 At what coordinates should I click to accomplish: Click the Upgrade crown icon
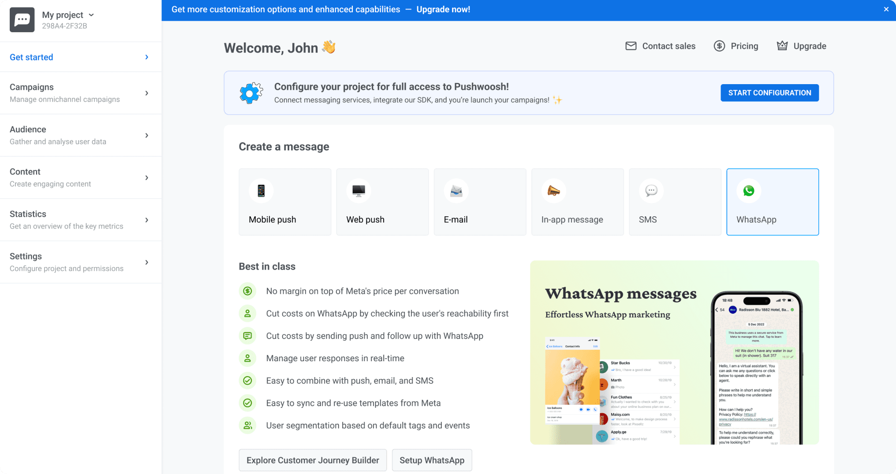782,46
